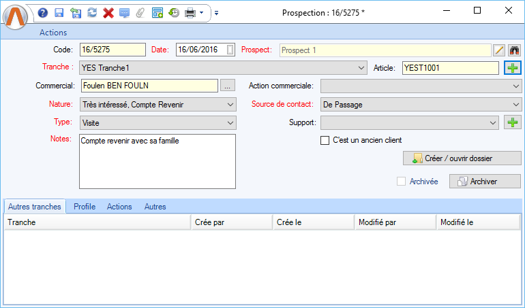Open the Actions menu
Image resolution: width=525 pixels, height=308 pixels.
click(53, 32)
